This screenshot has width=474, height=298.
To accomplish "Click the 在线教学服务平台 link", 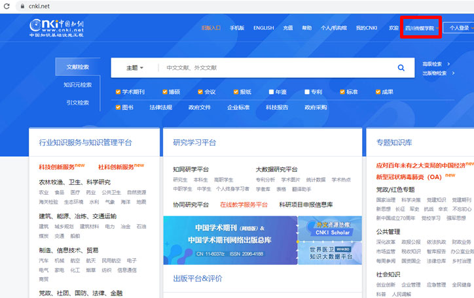I will point(244,205).
